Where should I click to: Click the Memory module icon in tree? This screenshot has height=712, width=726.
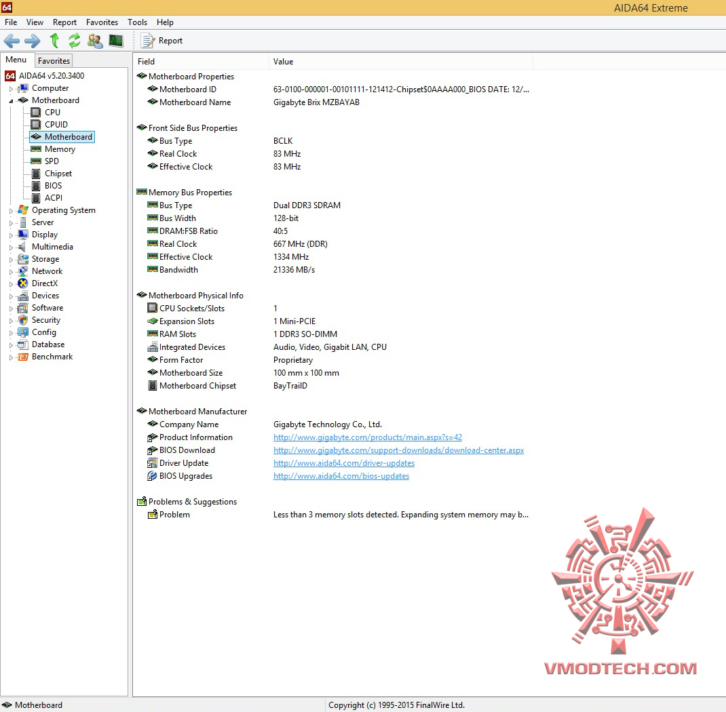coord(36,149)
